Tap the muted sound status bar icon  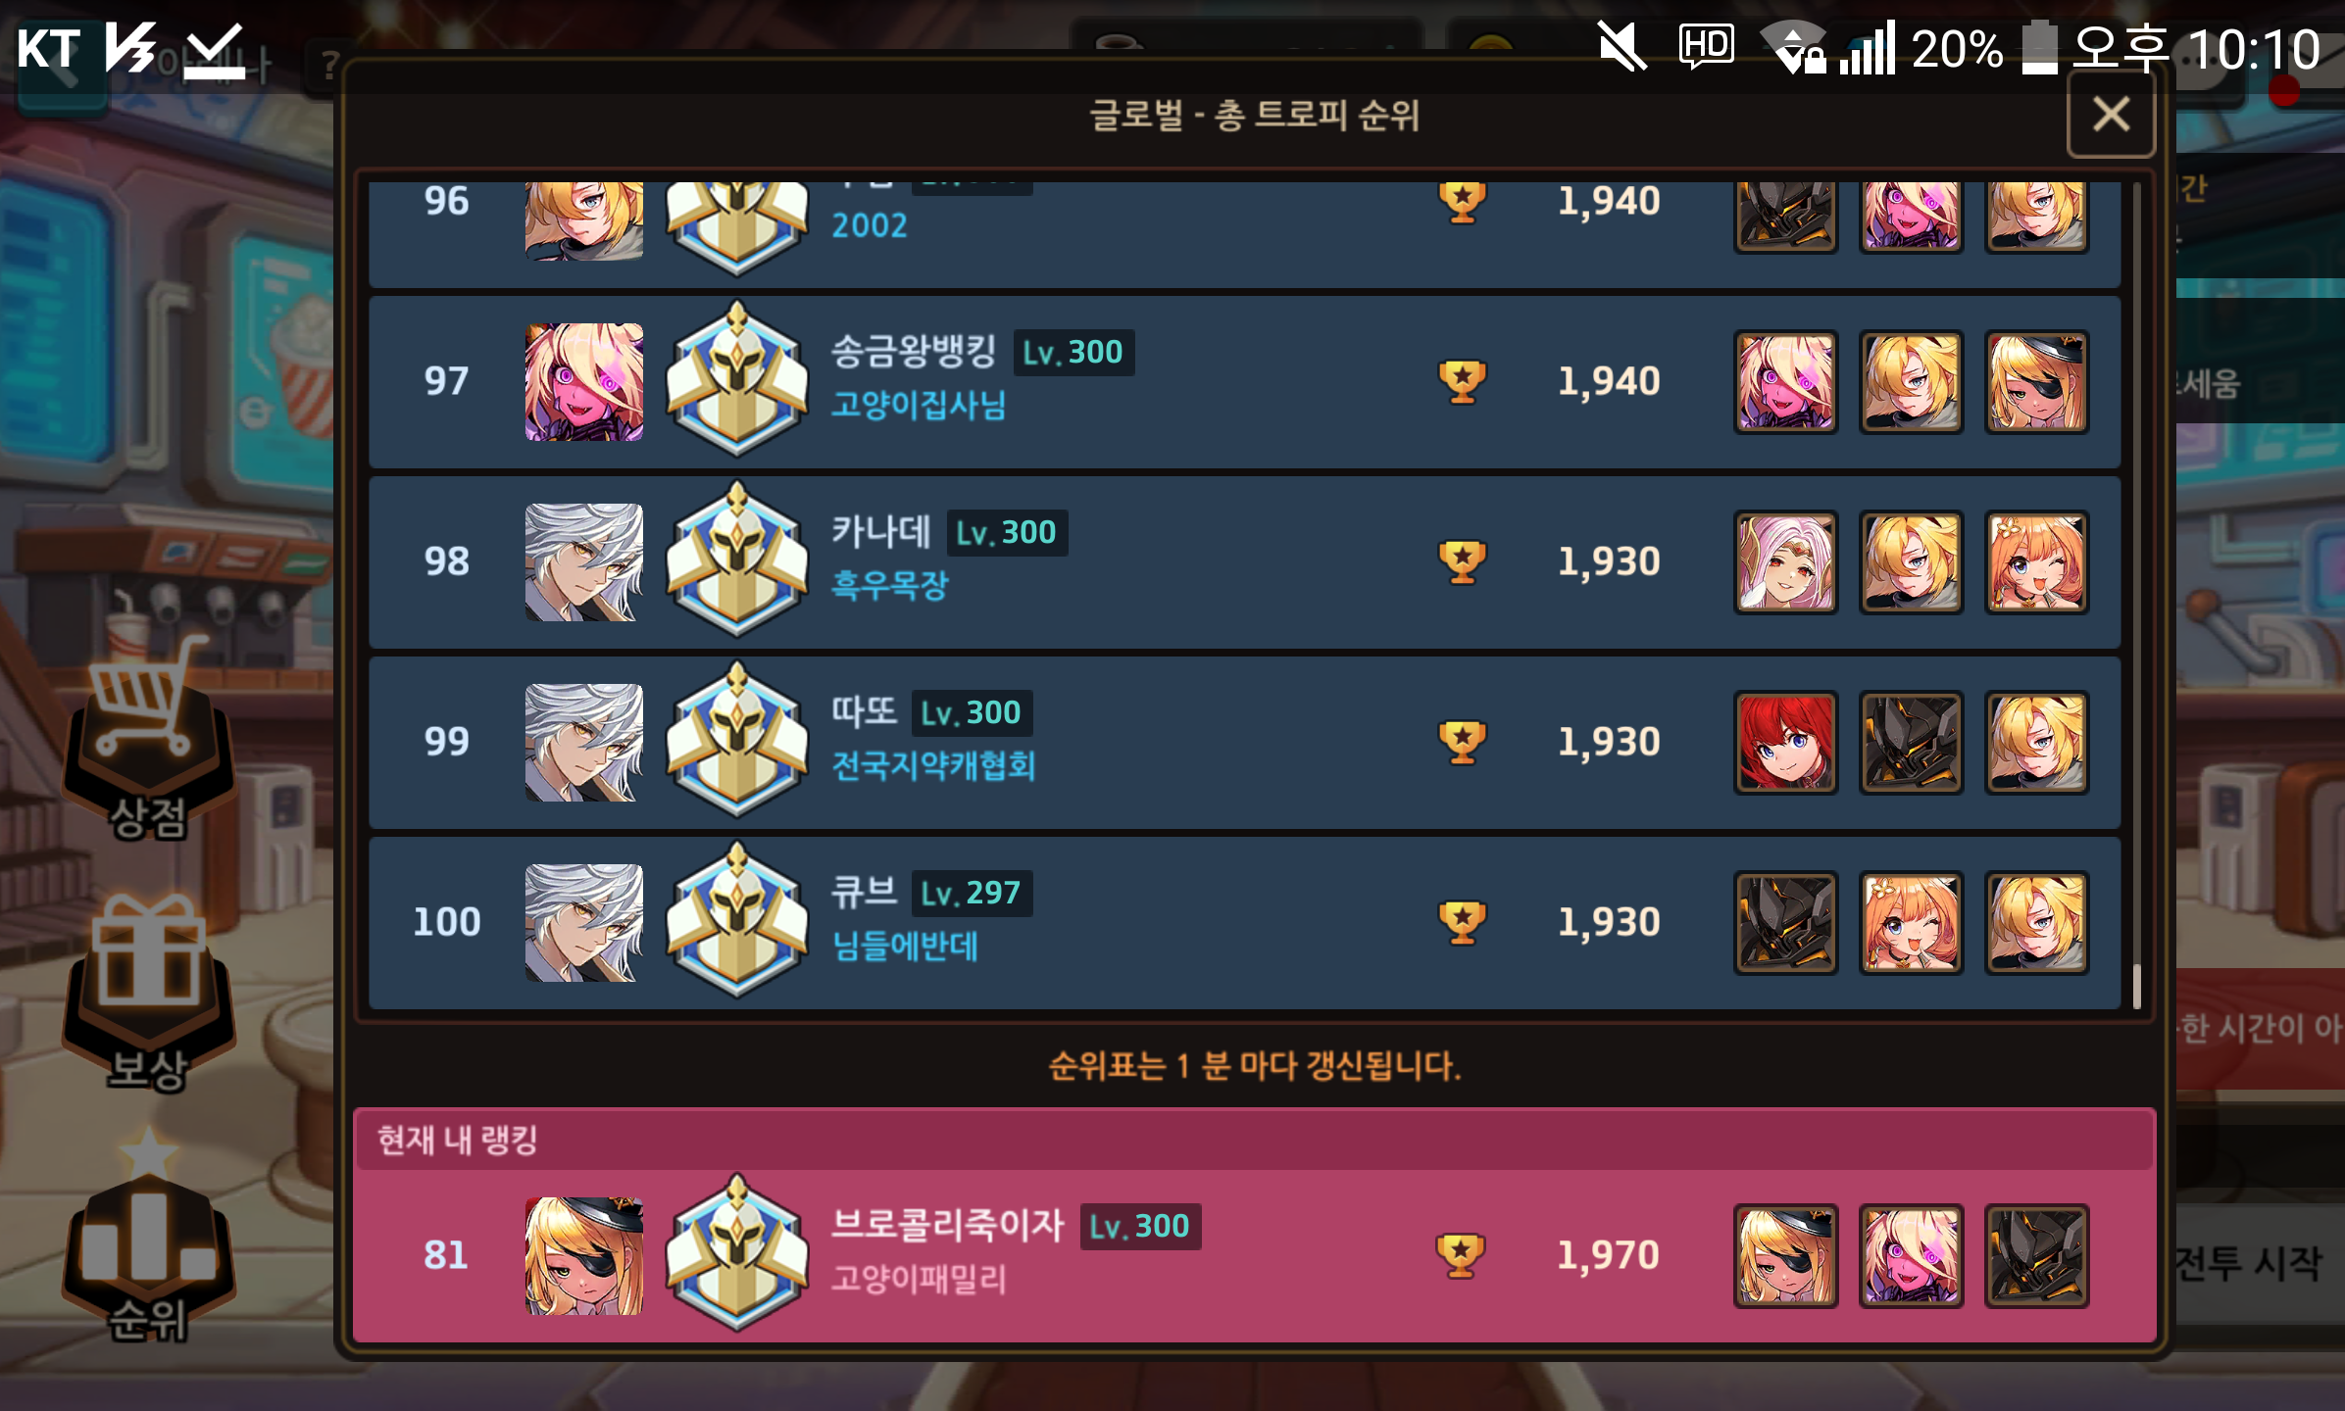(1622, 47)
